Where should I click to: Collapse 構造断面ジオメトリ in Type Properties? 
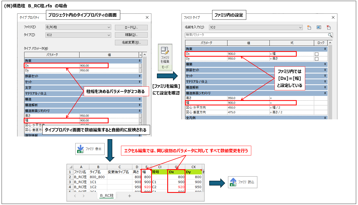[x=140, y=111]
